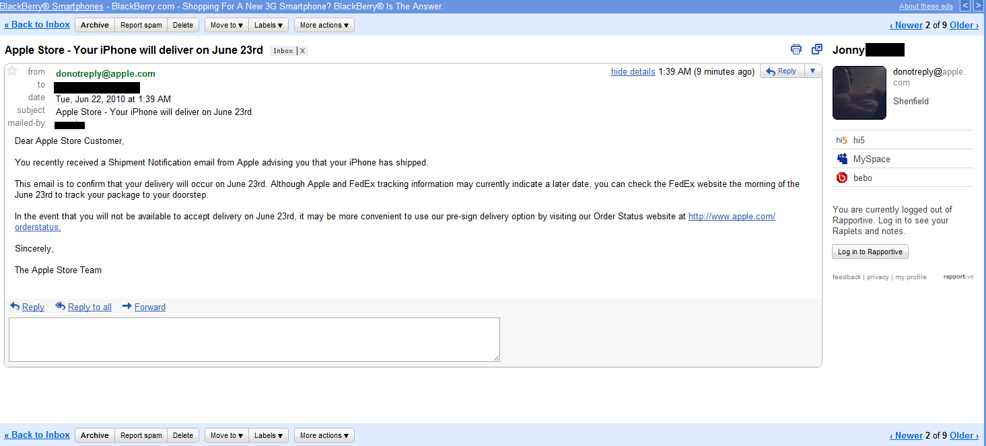Click the Forward arrow icon below message

127,306
